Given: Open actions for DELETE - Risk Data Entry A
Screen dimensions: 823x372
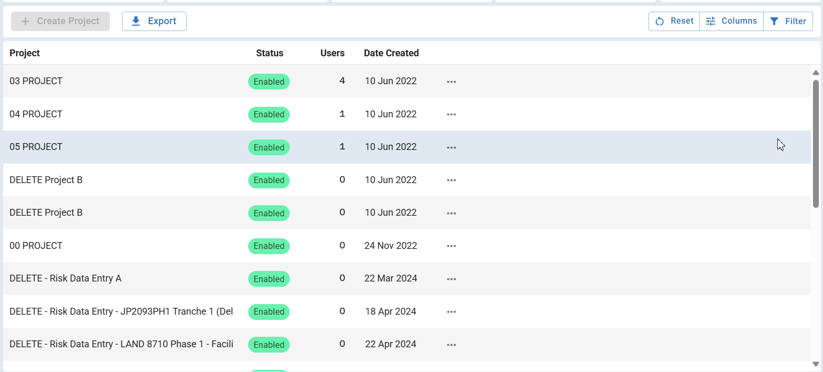Looking at the screenshot, I should click(451, 279).
